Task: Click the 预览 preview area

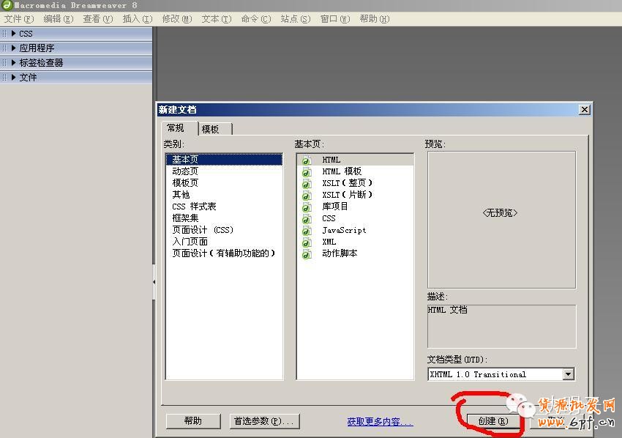Action: point(501,220)
